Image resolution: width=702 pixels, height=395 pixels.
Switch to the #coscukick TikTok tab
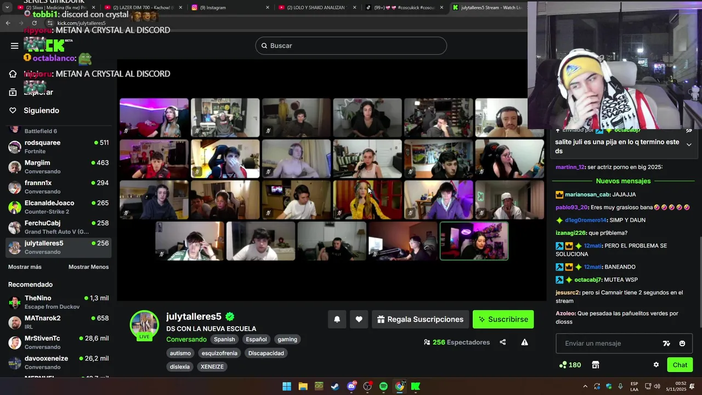click(403, 8)
